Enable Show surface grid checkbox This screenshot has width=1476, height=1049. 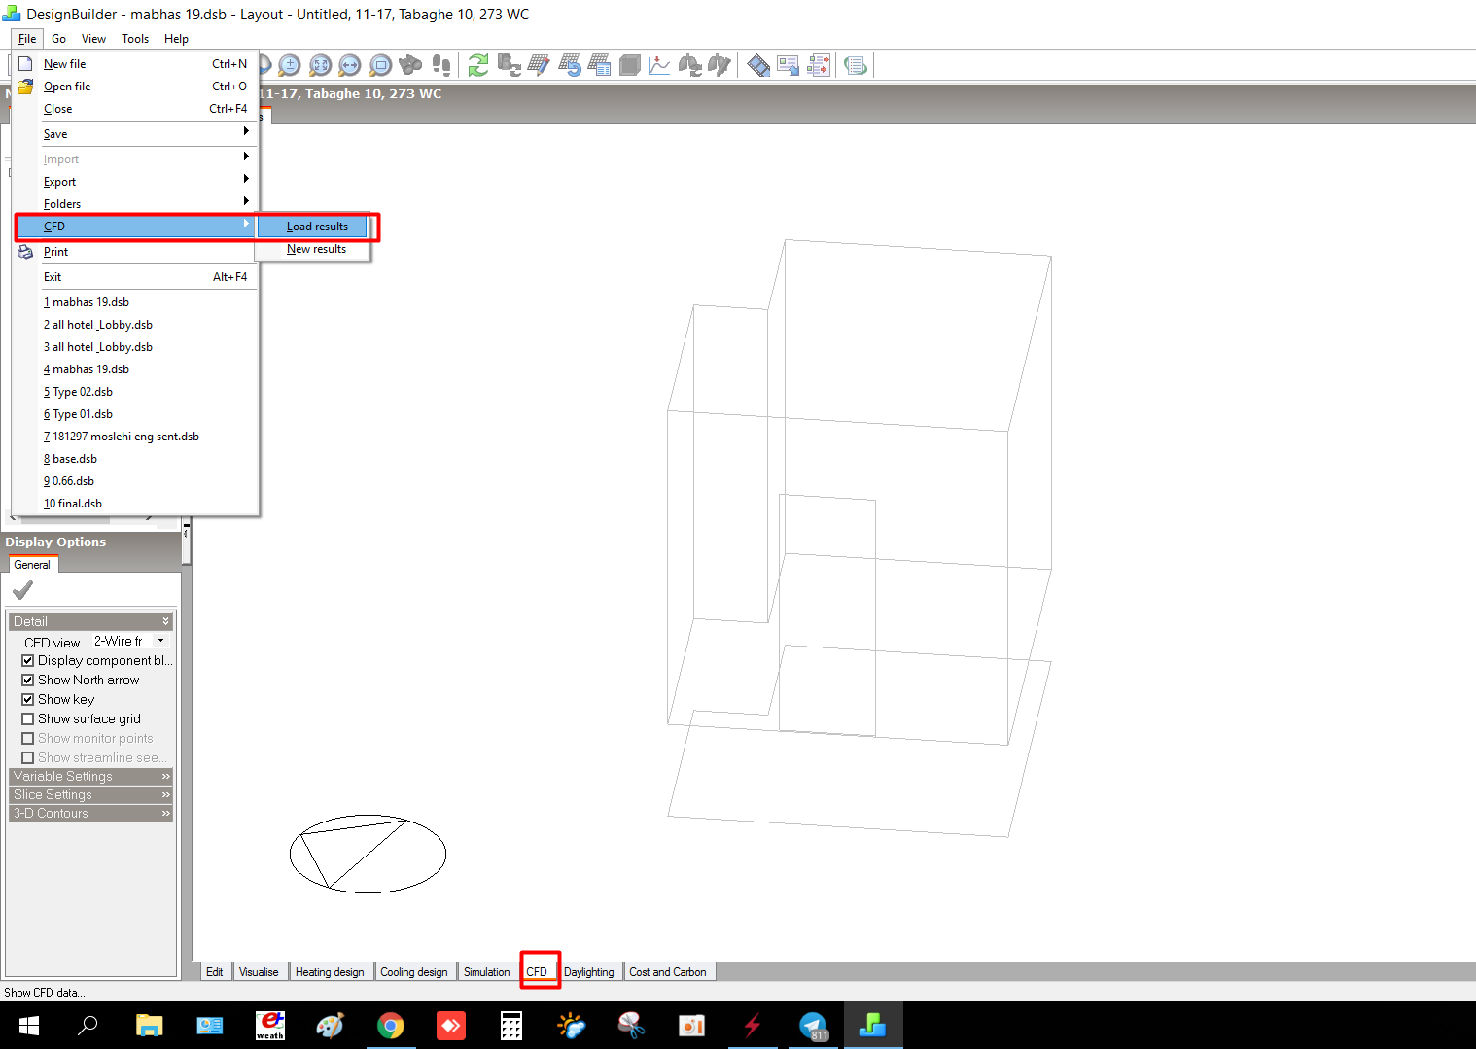tap(28, 718)
